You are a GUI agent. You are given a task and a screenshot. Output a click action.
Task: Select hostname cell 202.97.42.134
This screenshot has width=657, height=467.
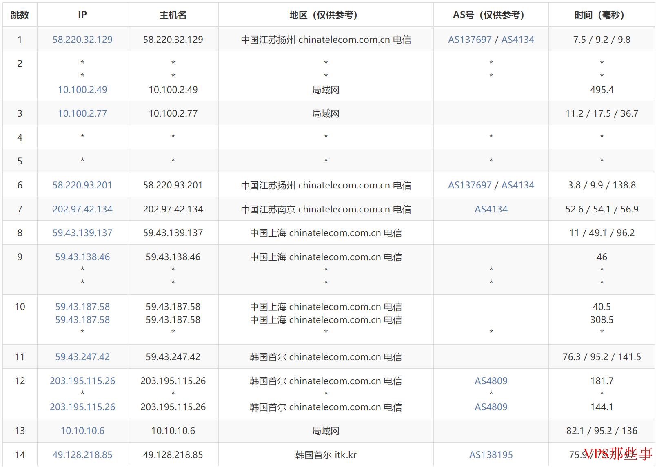coord(173,209)
